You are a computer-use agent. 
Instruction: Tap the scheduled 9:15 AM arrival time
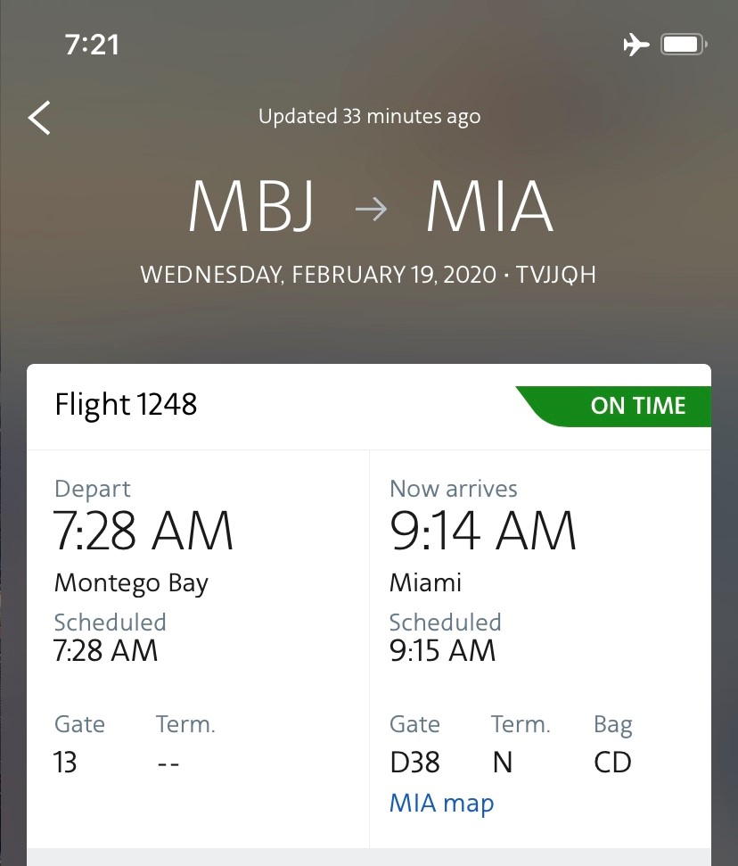coord(442,651)
